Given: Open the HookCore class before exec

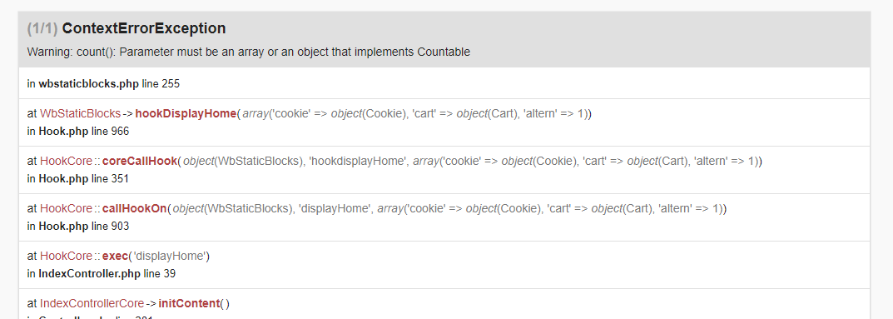Looking at the screenshot, I should click(66, 256).
